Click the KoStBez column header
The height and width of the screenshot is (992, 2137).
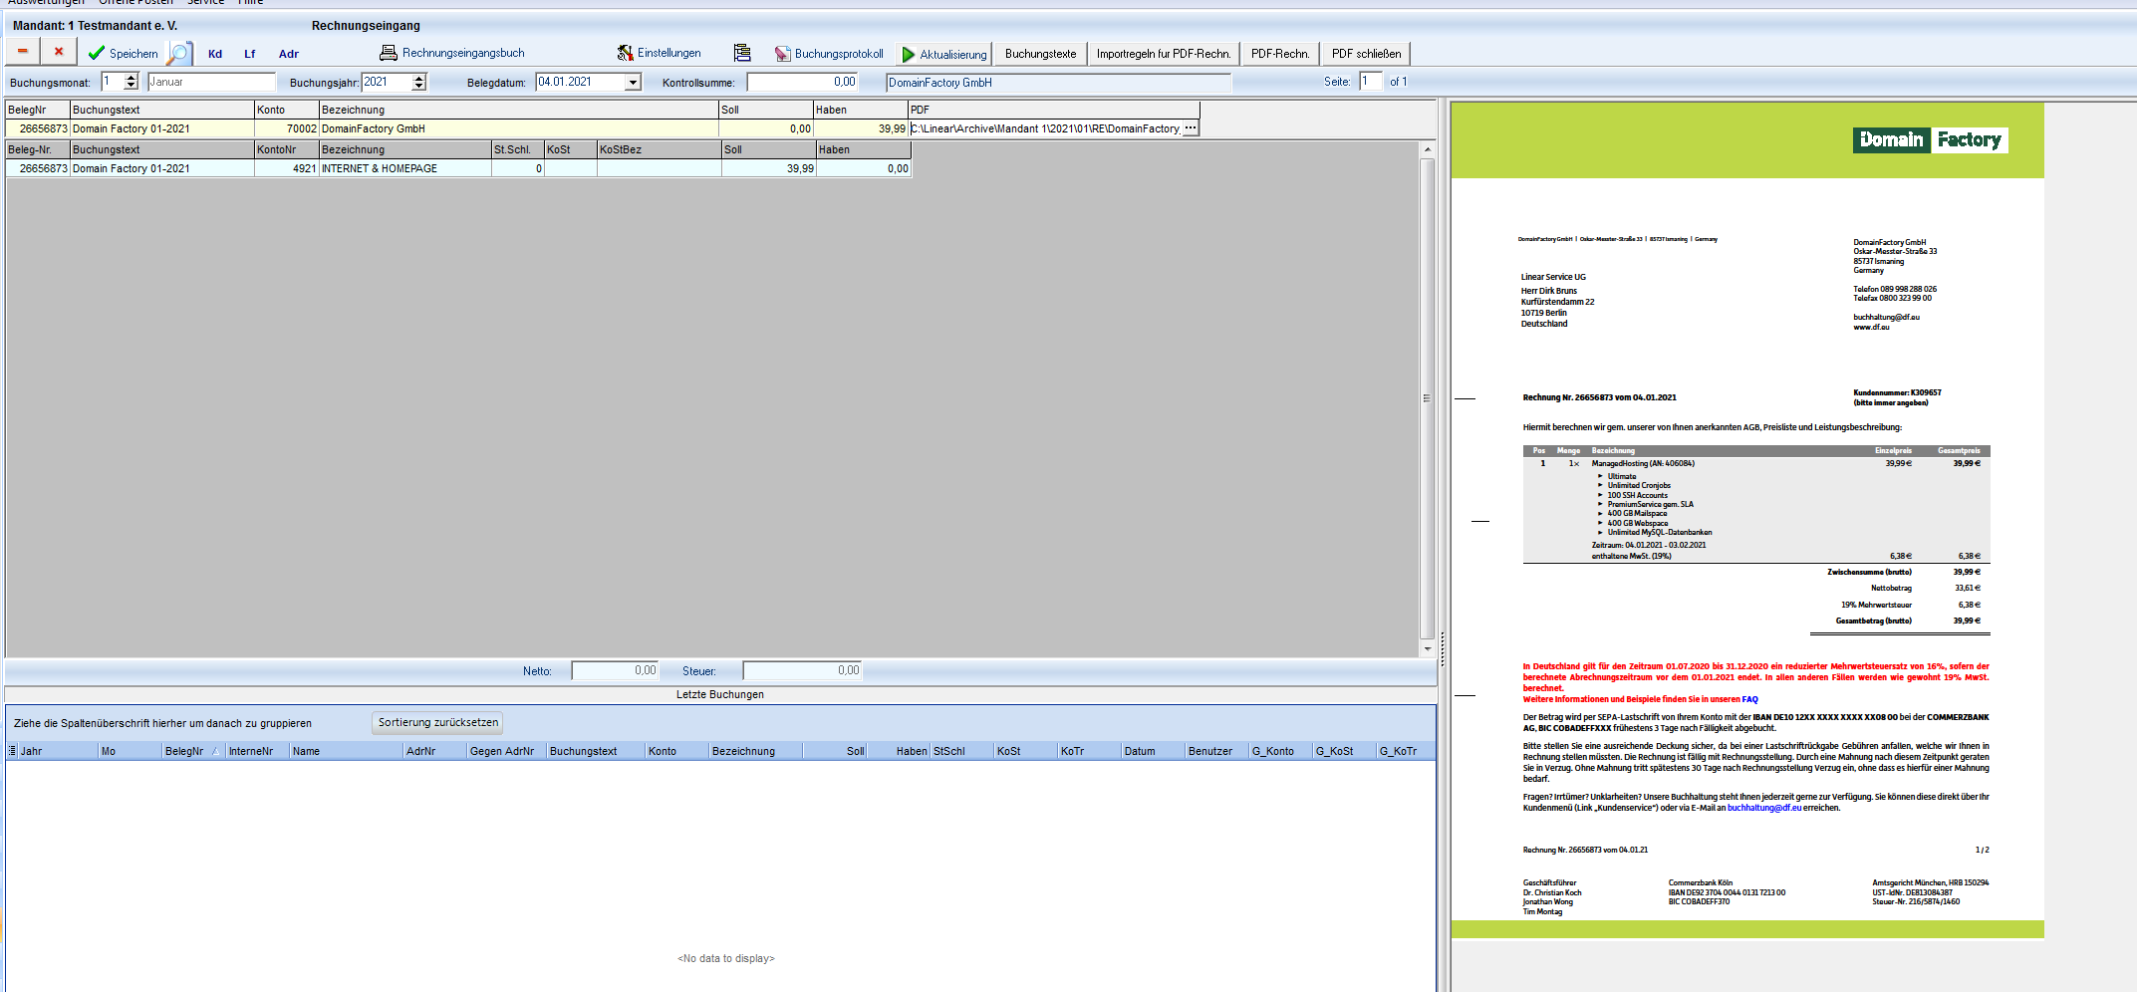659,149
